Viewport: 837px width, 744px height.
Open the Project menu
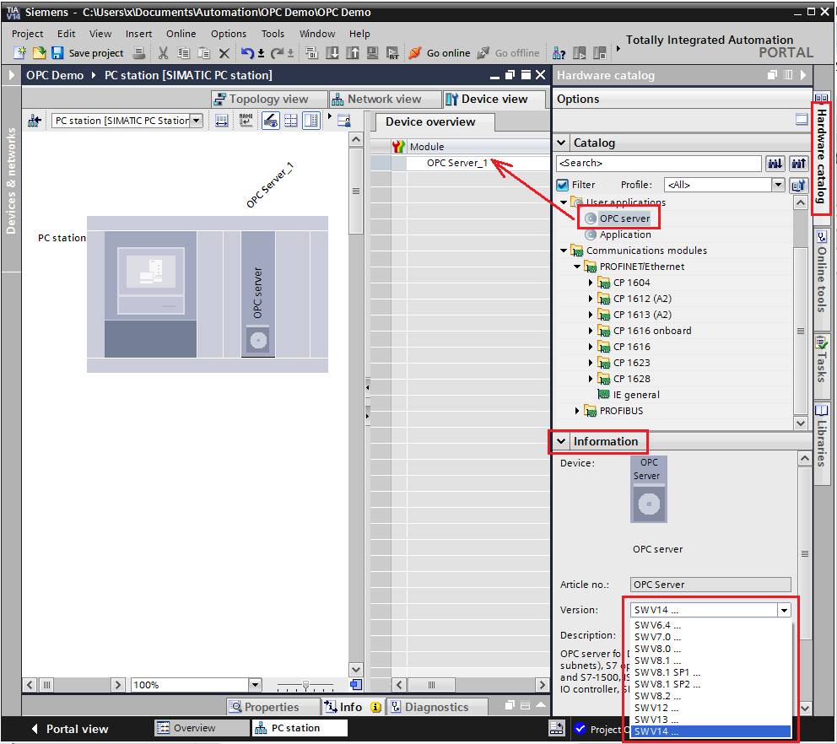27,34
